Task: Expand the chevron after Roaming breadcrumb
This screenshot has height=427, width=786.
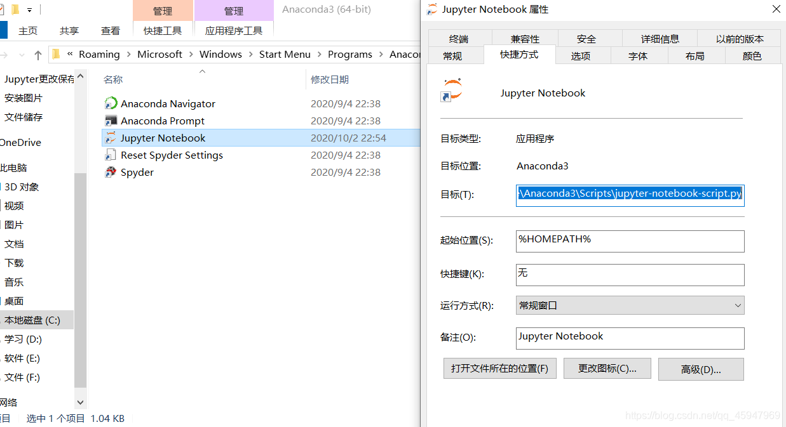Action: pos(128,55)
